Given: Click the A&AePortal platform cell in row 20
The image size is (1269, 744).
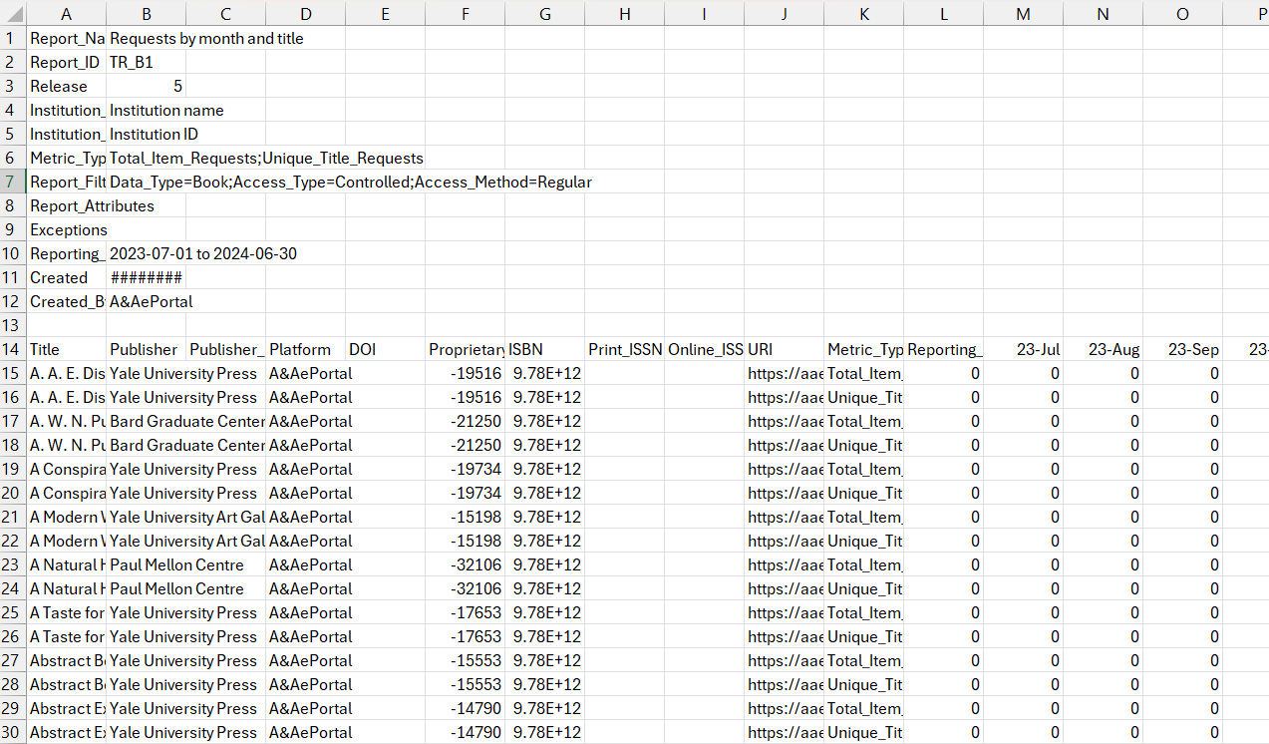Looking at the screenshot, I should click(305, 493).
